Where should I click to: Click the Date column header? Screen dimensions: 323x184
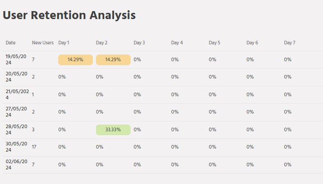pos(11,43)
